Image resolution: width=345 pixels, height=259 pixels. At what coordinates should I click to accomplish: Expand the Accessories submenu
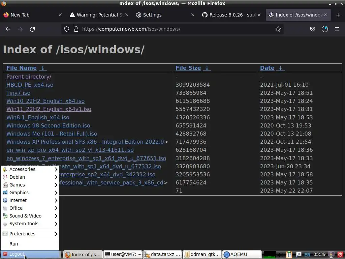pyautogui.click(x=30, y=169)
